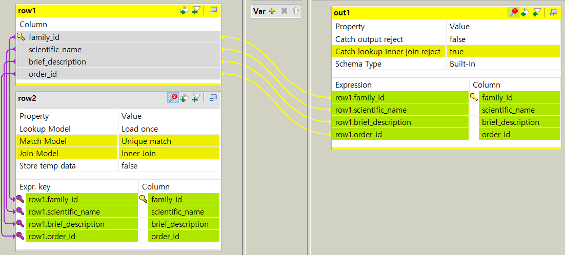Open row2 tMap settings wrench icon
Screen dimensions: 565x255
(x=173, y=97)
